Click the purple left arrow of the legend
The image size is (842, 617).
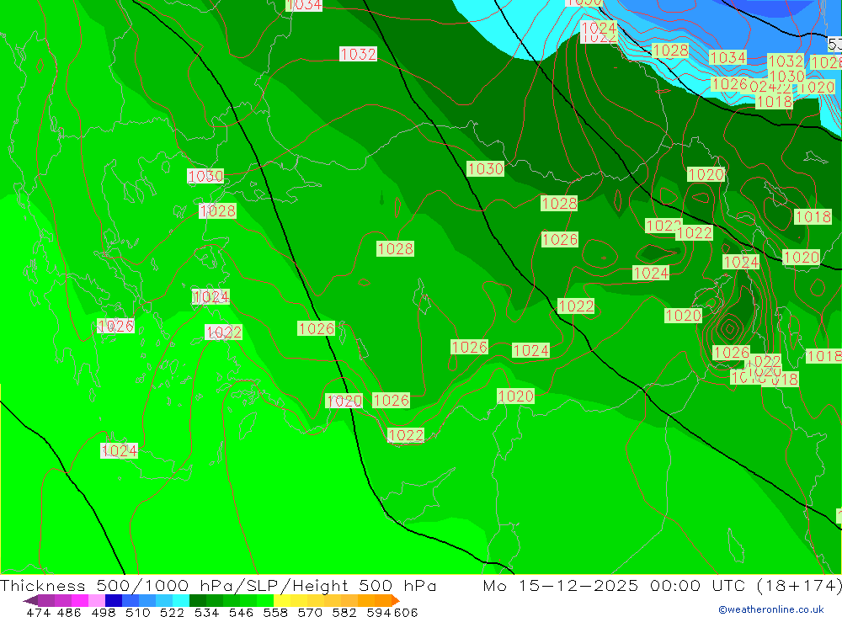pyautogui.click(x=30, y=600)
